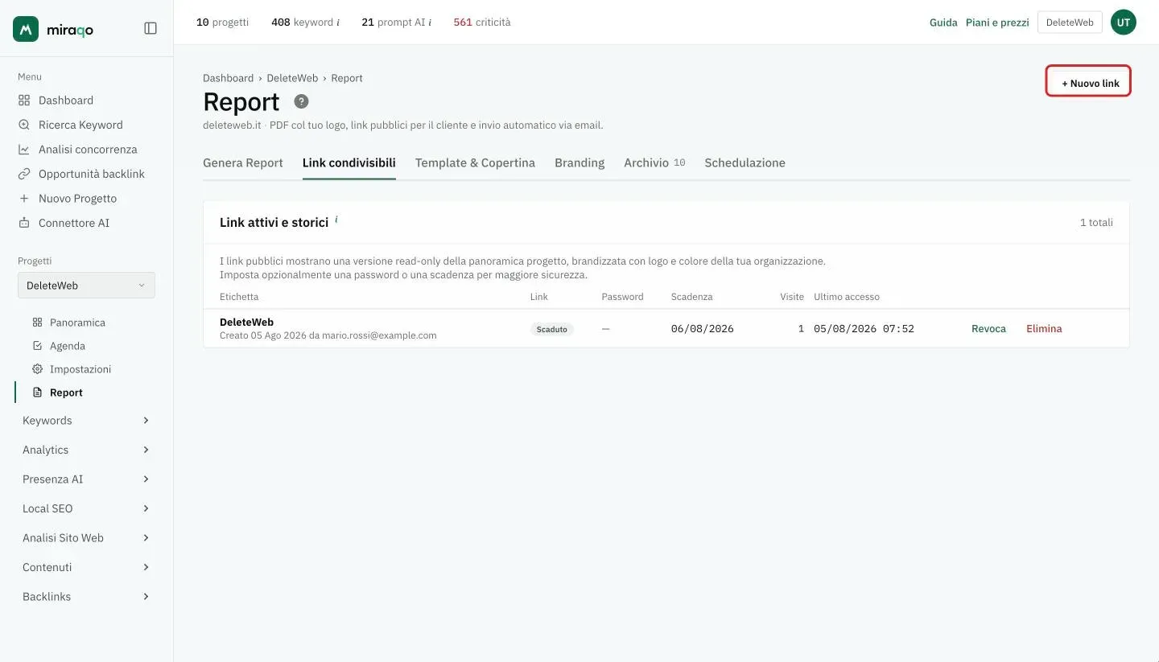Revoke the DeleteWeb link with Revoca
Viewport: 1159px width, 662px height.
988,329
